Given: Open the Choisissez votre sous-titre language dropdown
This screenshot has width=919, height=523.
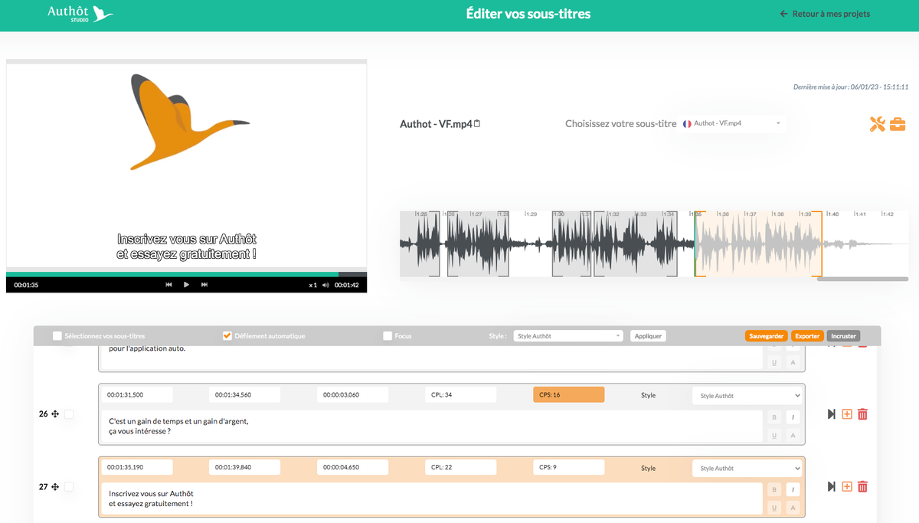Looking at the screenshot, I should [x=733, y=123].
